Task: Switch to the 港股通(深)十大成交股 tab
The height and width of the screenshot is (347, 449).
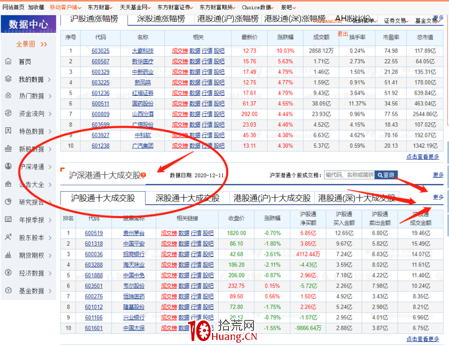Action: pos(356,198)
